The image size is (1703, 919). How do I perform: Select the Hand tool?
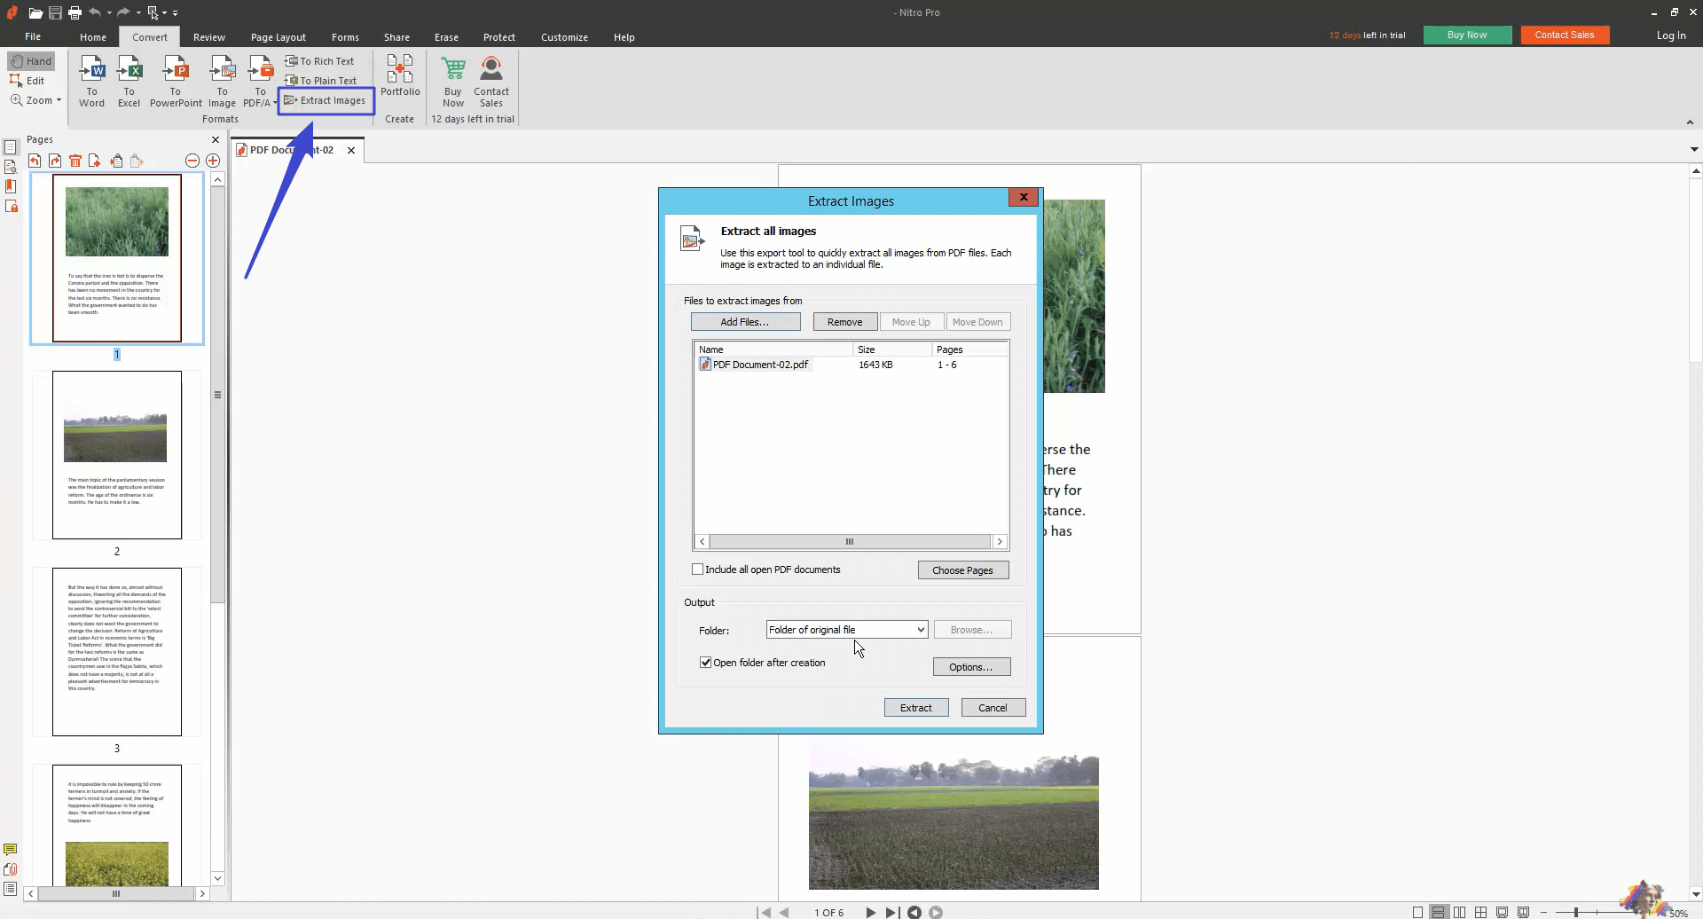coord(31,60)
